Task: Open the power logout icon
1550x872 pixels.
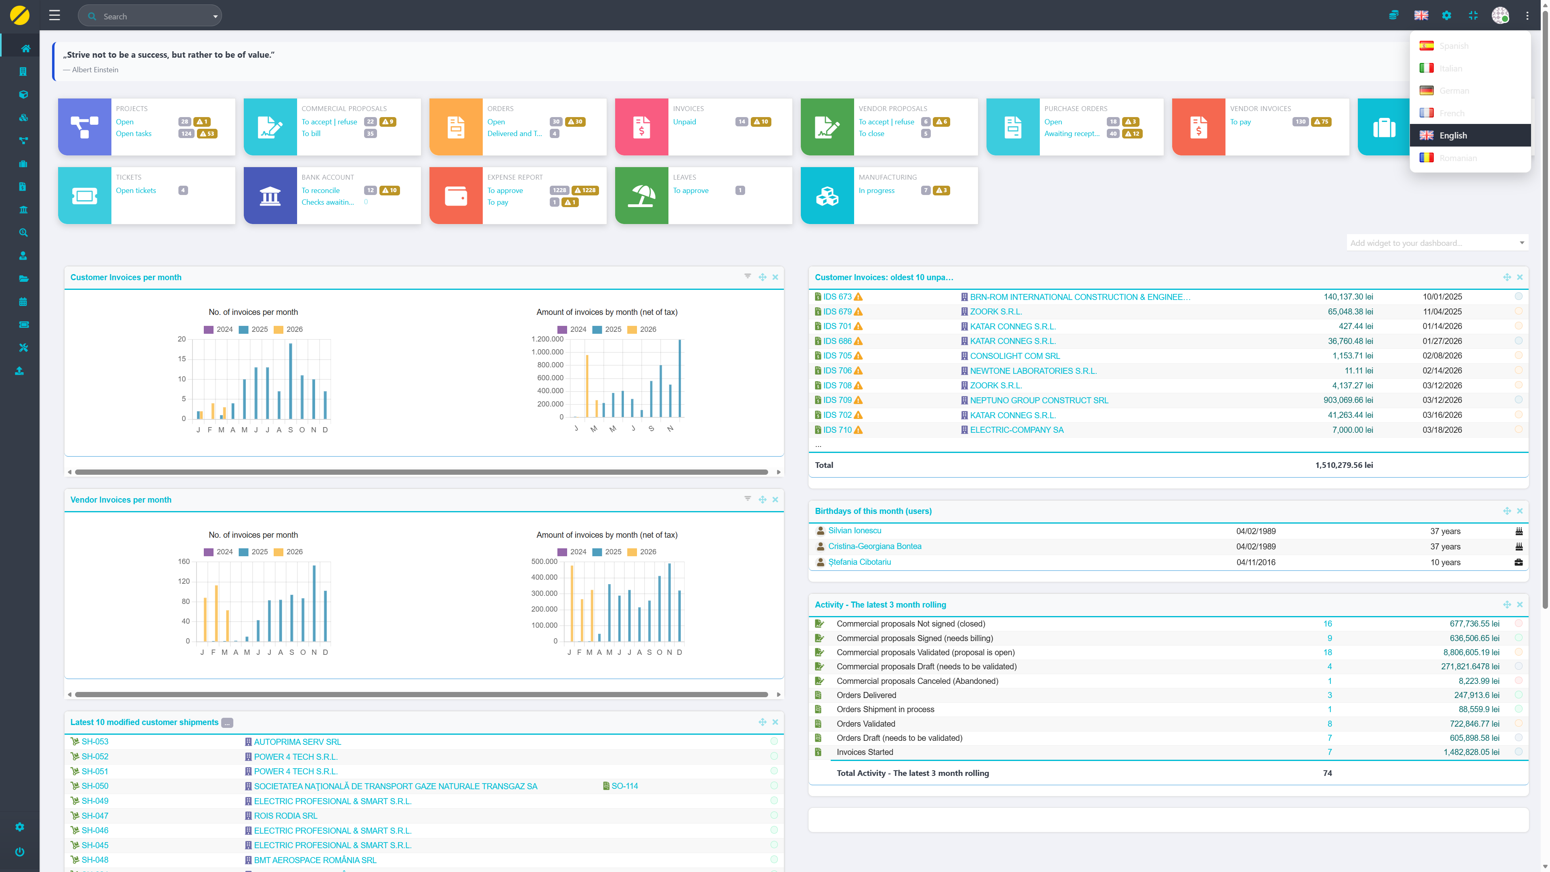Action: pos(20,851)
